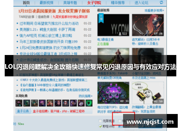The image size is (181, 131).
Task: Open the 防坑指南» link
Action: (x=85, y=96)
